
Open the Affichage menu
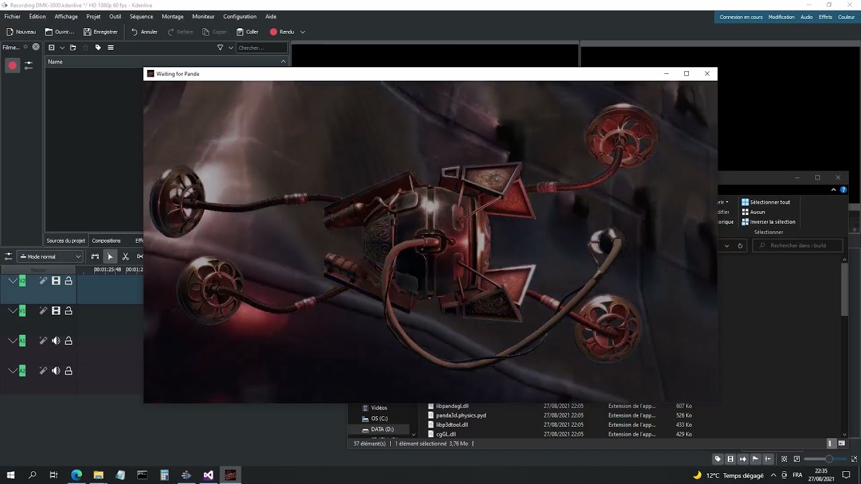tap(66, 16)
